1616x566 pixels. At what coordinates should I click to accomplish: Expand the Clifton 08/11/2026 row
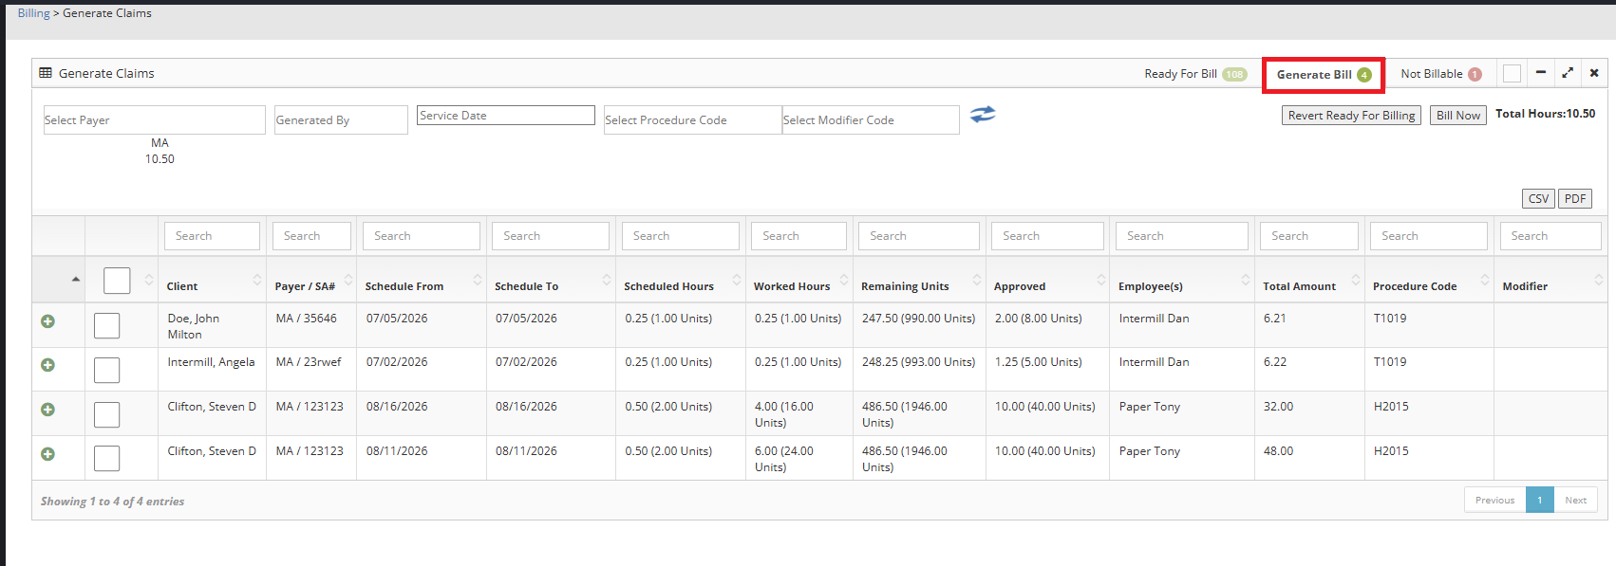47,454
